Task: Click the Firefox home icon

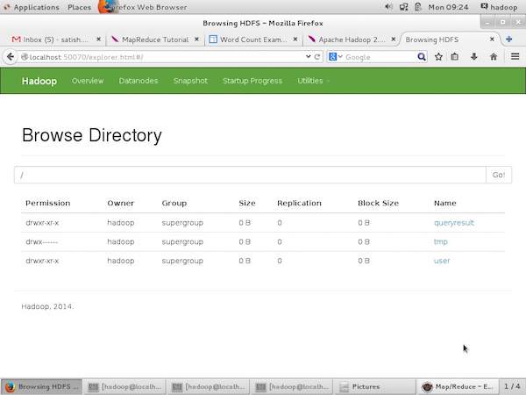Action: 494,57
